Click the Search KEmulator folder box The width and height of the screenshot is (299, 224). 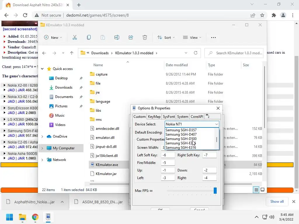coord(234,53)
